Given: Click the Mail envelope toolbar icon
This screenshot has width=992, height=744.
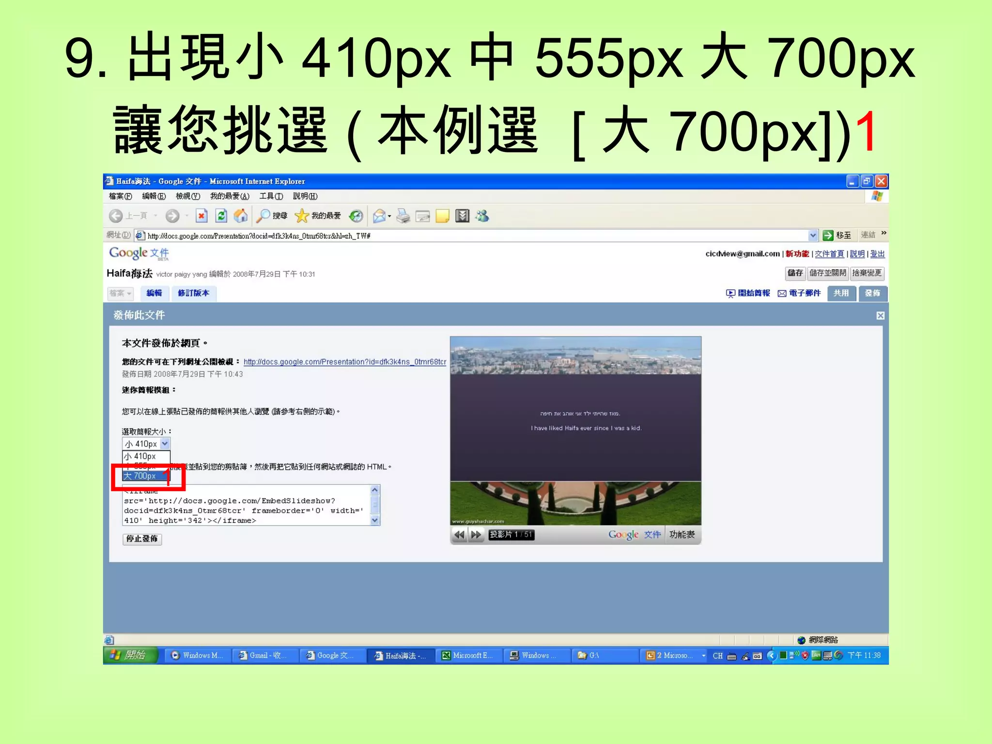Looking at the screenshot, I should (x=379, y=216).
